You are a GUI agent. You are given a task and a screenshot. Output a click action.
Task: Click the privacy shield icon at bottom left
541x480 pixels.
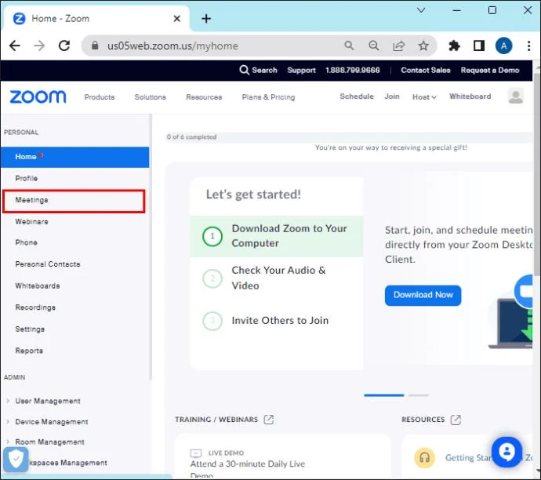pyautogui.click(x=16, y=460)
